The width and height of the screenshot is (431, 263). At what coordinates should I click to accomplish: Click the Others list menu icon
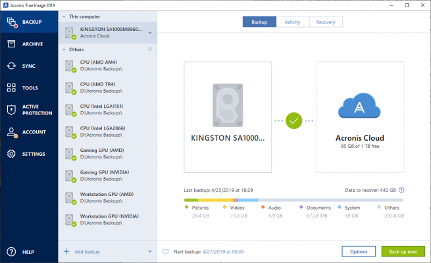[x=150, y=49]
